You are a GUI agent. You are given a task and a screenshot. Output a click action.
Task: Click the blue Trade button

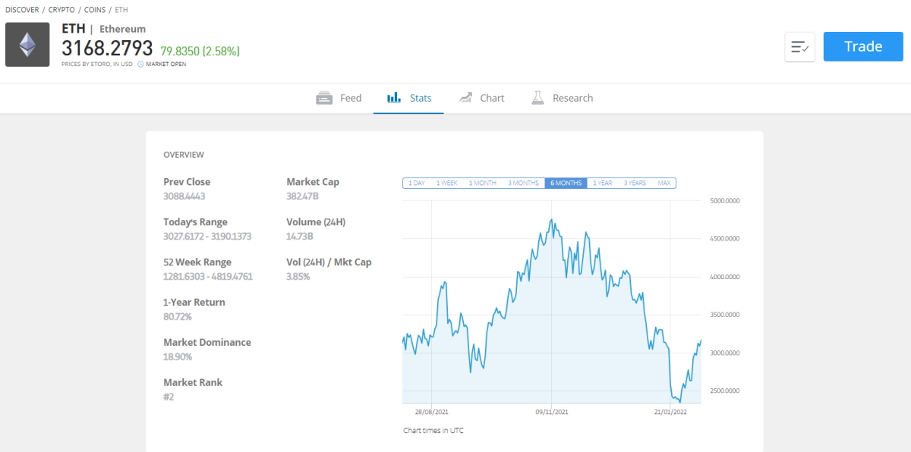pyautogui.click(x=863, y=46)
